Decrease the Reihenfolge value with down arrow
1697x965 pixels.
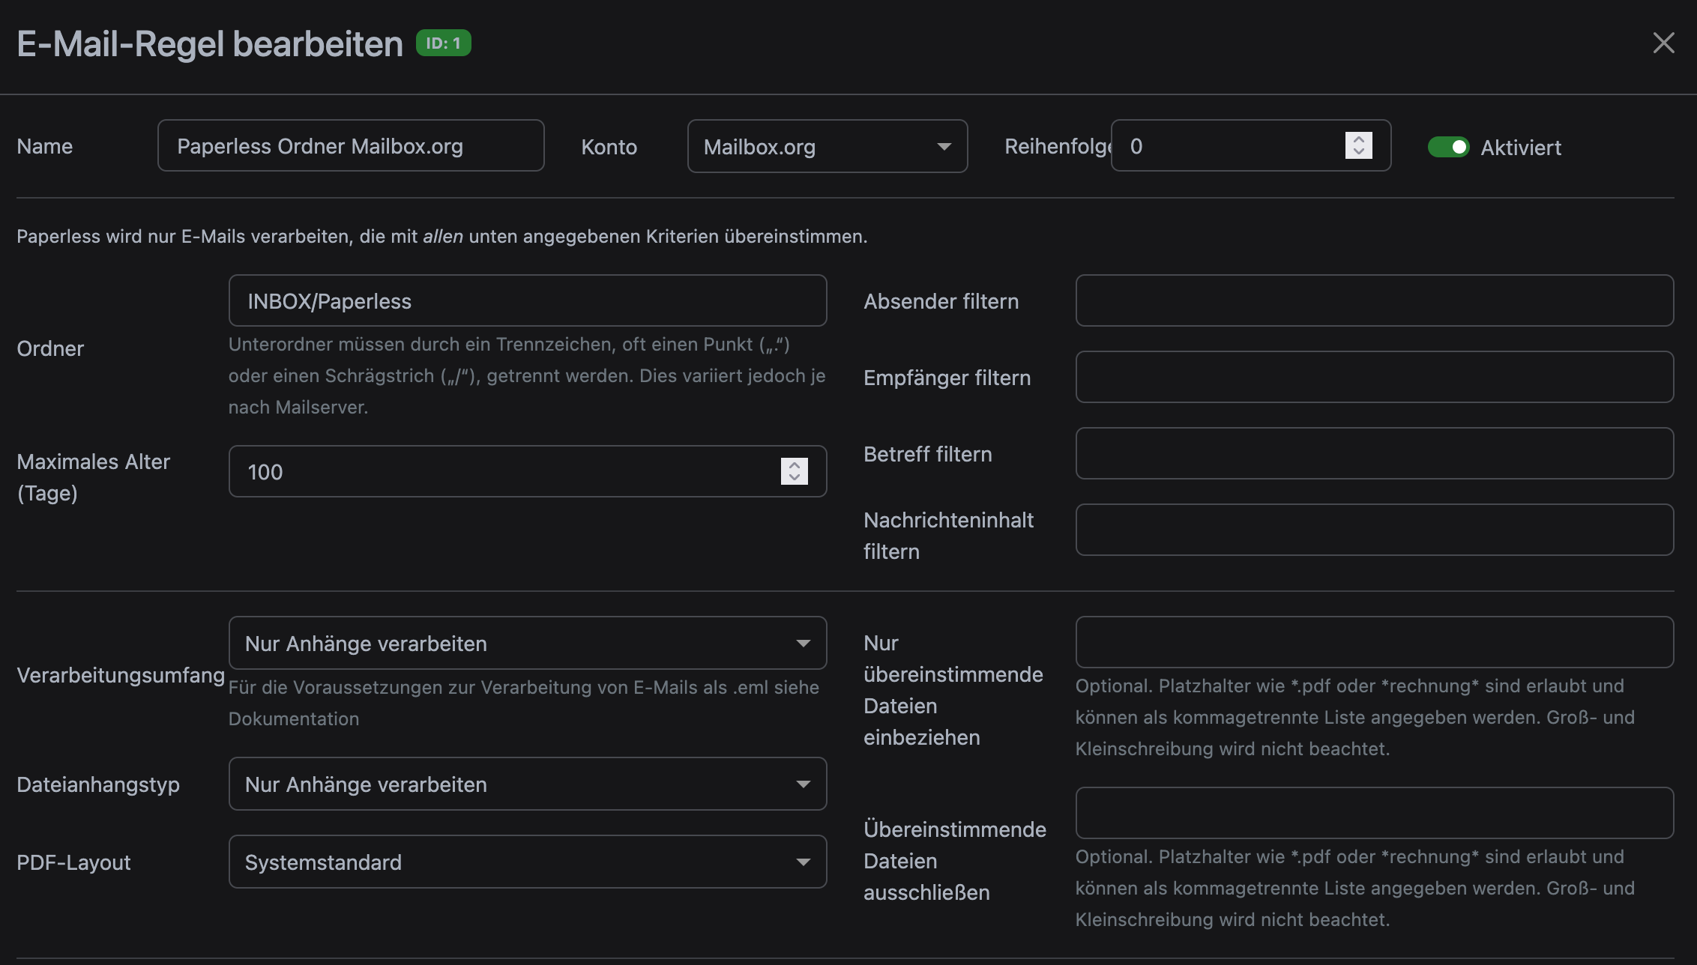[x=1358, y=152]
